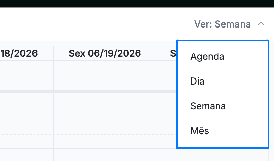
Task: Open the Sex 06/19/2026 column header
Action: click(x=105, y=53)
